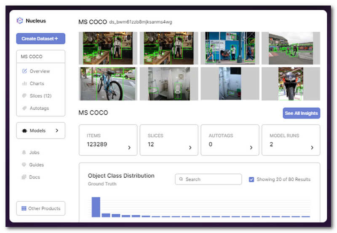Focus the Search field in Object Class Distribution
The image size is (337, 233).
(209, 179)
